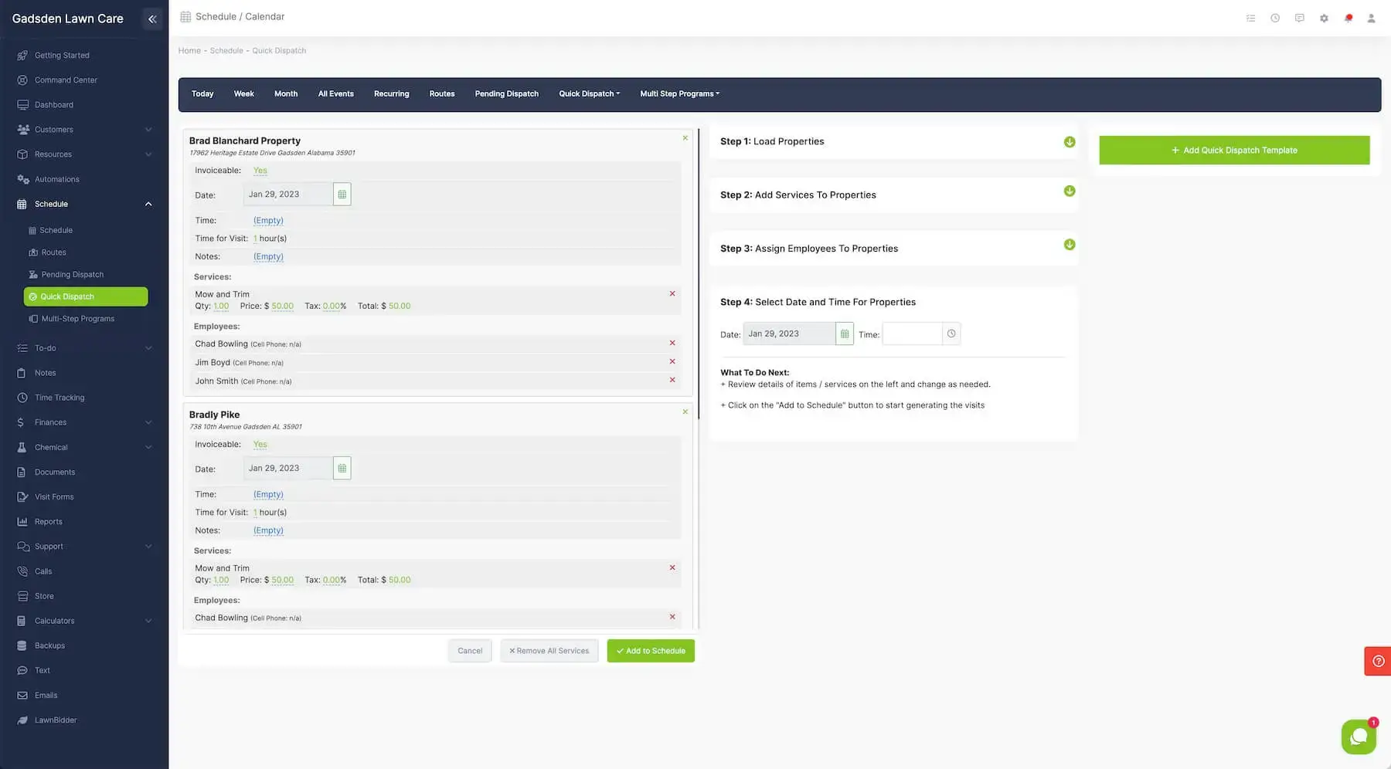Expand Step 1: Load Properties
Screen dimensions: 1391x769
click(x=1069, y=142)
